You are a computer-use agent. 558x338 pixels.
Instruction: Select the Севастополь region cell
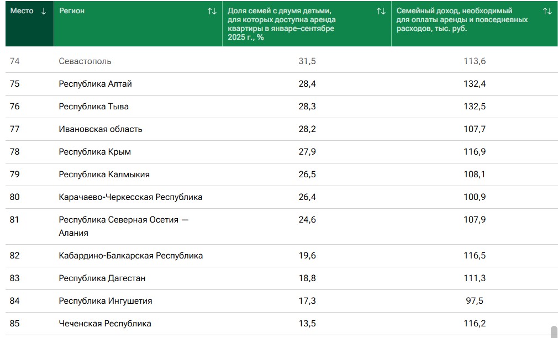[x=85, y=61]
